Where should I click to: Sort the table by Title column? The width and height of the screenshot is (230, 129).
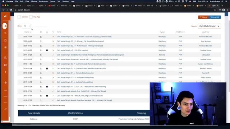(59, 32)
